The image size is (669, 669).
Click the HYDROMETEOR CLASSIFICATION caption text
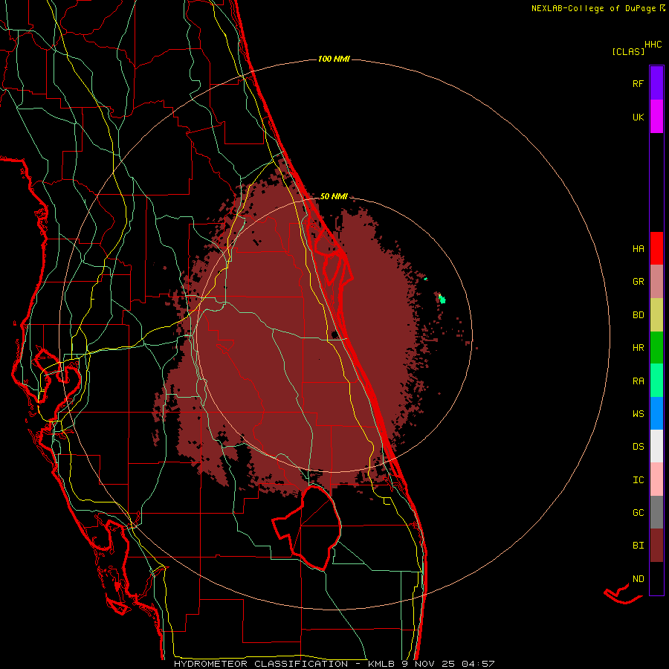261,664
